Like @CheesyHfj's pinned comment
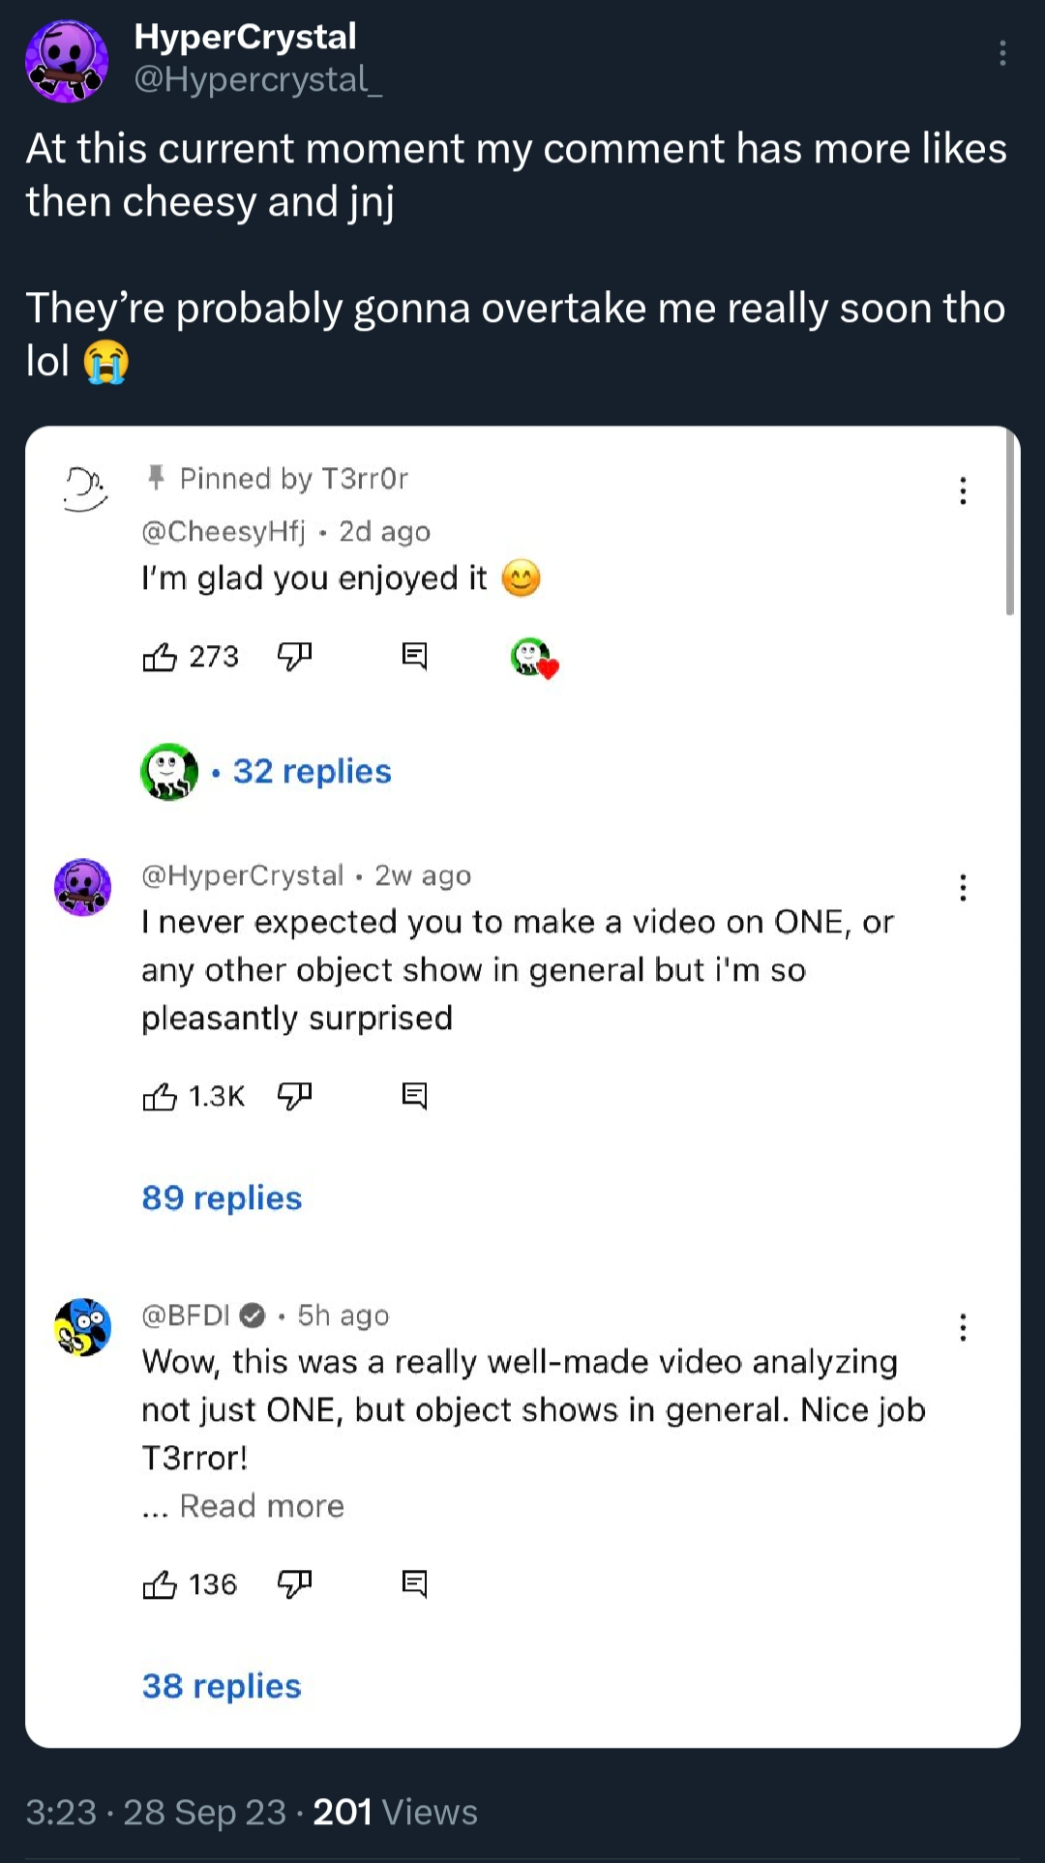The image size is (1045, 1863). [x=163, y=656]
